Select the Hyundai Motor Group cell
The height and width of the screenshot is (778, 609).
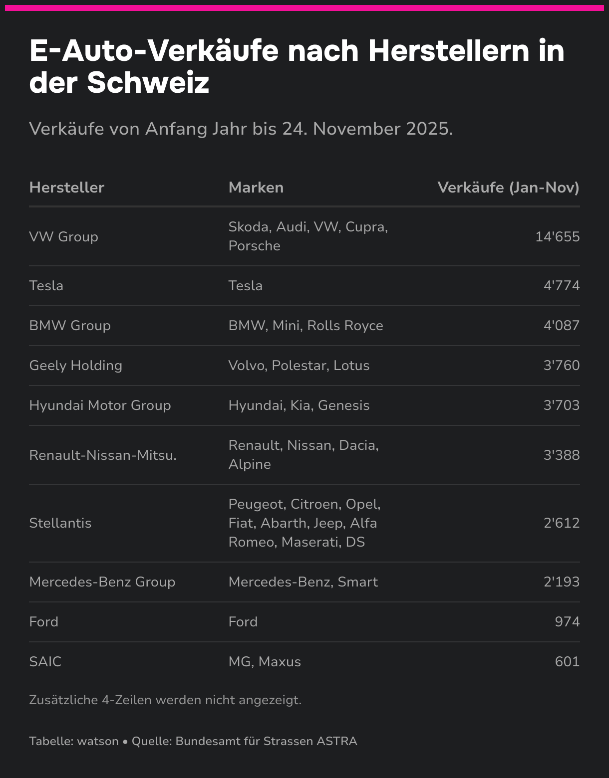[x=100, y=405]
